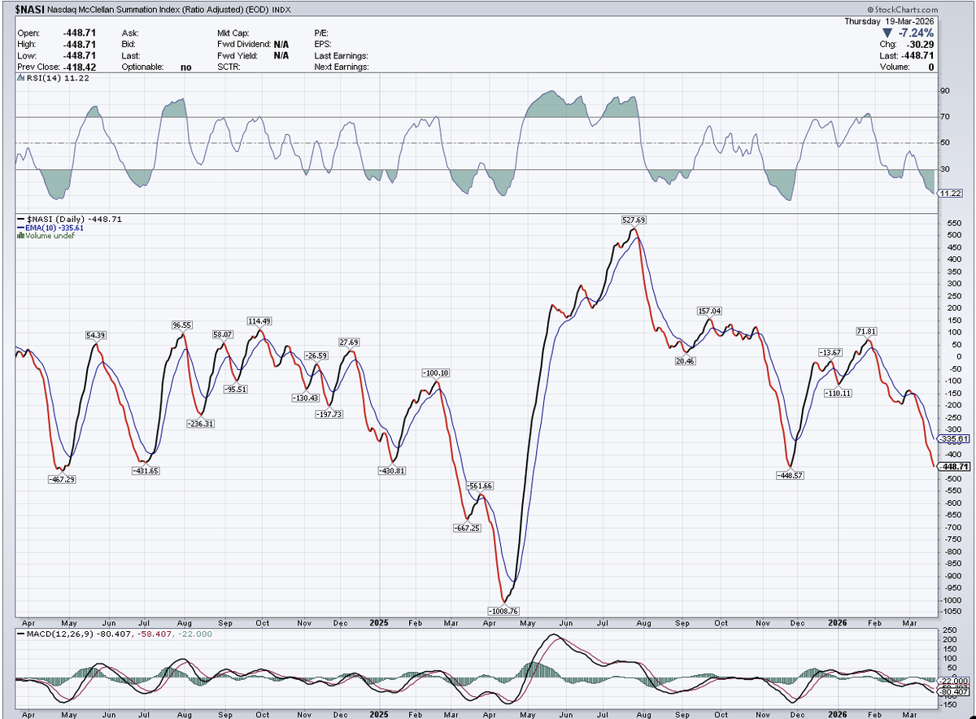This screenshot has width=976, height=719.
Task: Click the -561.66 peak label
Action: 479,486
